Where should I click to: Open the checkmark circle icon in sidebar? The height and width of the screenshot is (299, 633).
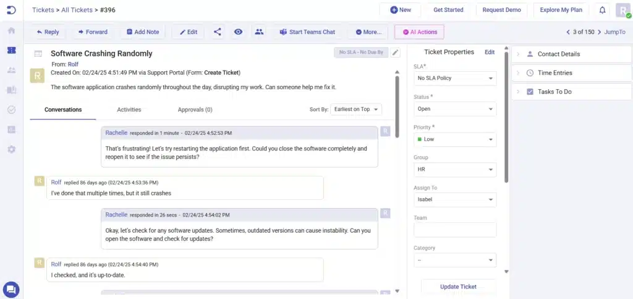click(11, 110)
